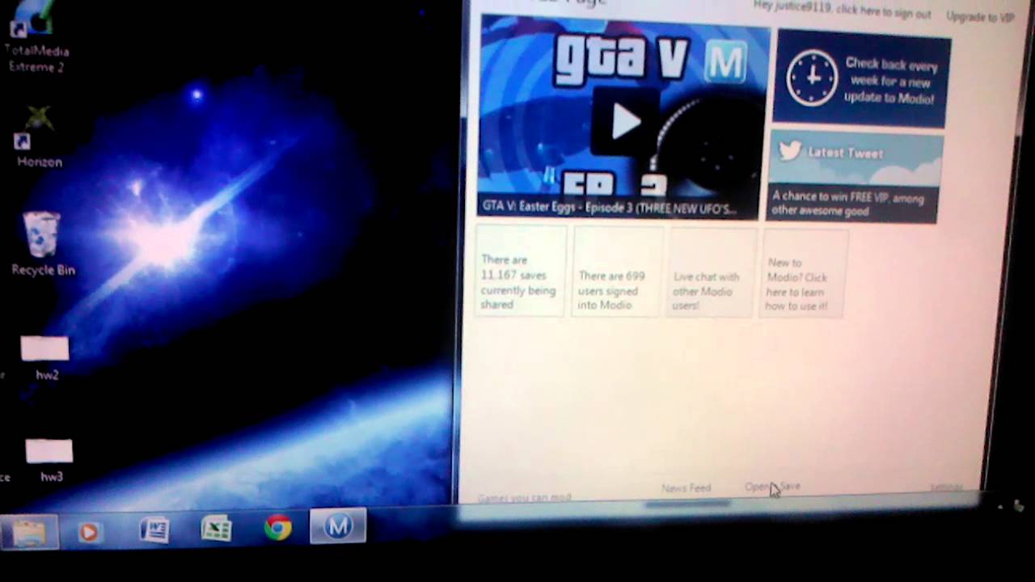Open the hw2 desktop file

point(45,357)
